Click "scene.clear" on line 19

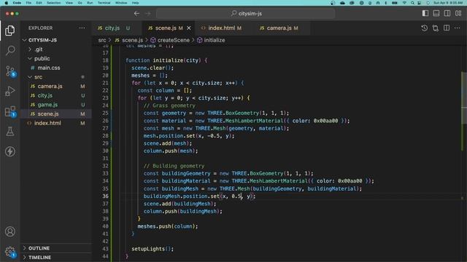click(x=148, y=68)
